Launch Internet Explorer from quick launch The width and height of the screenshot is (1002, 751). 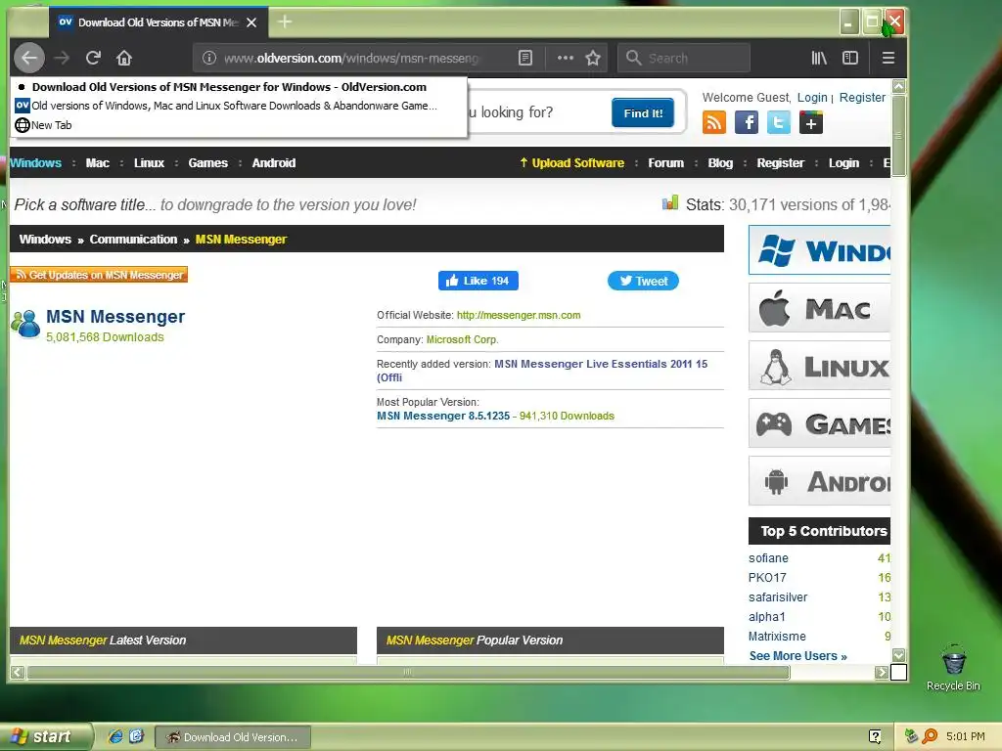click(115, 736)
